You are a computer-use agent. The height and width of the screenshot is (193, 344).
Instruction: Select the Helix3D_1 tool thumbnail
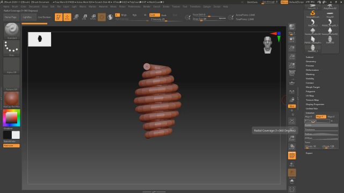(313, 48)
